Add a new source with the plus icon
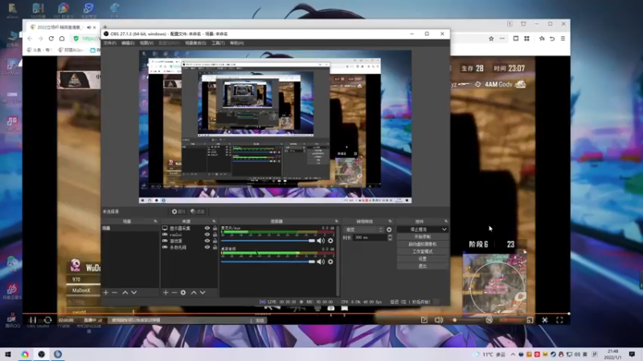This screenshot has width=643, height=361. [166, 293]
